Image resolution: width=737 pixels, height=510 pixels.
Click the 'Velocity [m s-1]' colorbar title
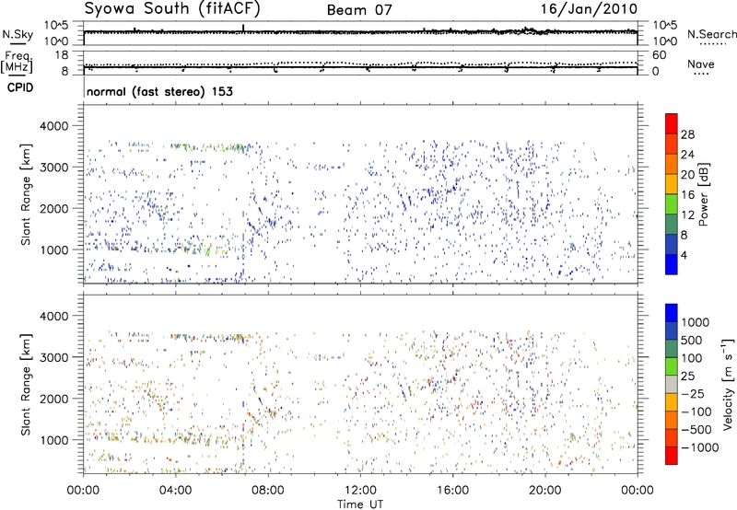728,384
